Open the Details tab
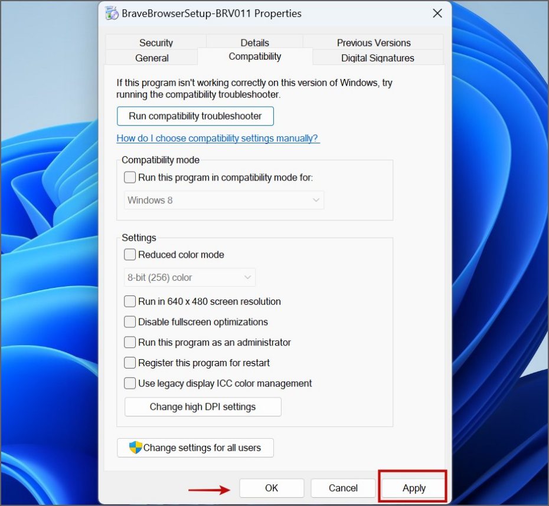The image size is (549, 506). [x=254, y=42]
